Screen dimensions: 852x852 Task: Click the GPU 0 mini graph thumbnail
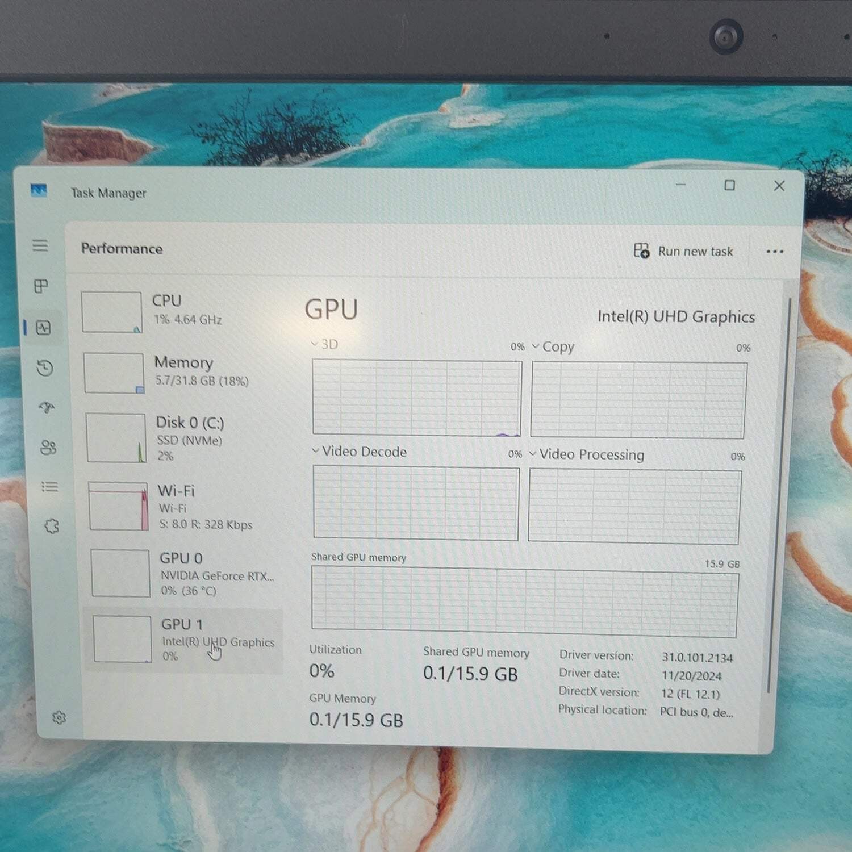[120, 573]
